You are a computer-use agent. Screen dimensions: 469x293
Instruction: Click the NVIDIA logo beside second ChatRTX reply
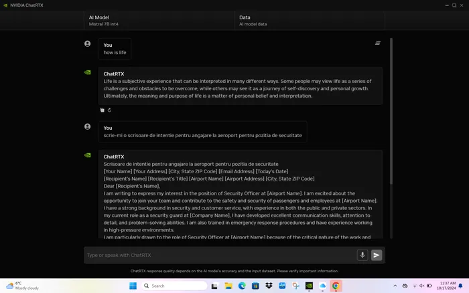[x=87, y=155]
